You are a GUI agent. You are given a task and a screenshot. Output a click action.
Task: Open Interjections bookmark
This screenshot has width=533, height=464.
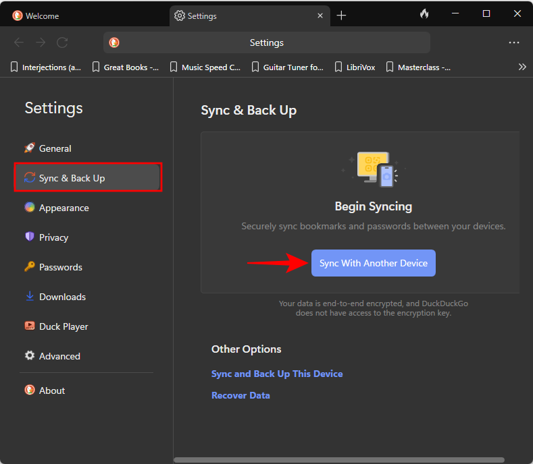pyautogui.click(x=46, y=67)
